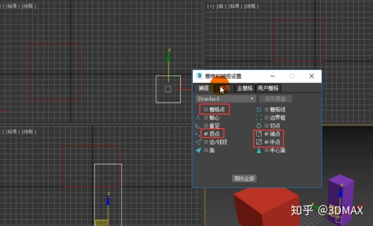373x226 pixels.
Task: Click the vertex dots icon beside 顶点
Action: 198,134
